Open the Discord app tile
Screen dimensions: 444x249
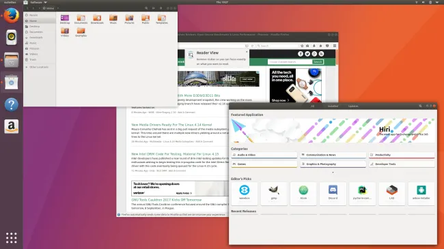(x=333, y=194)
